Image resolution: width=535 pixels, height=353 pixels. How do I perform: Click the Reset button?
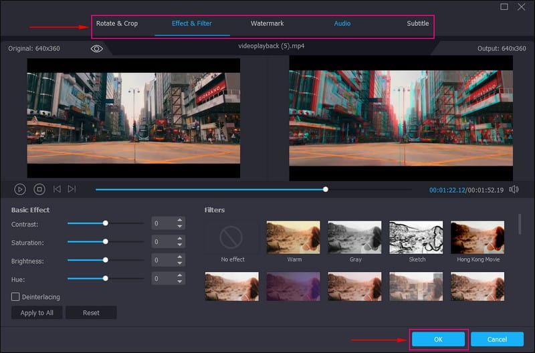(91, 313)
